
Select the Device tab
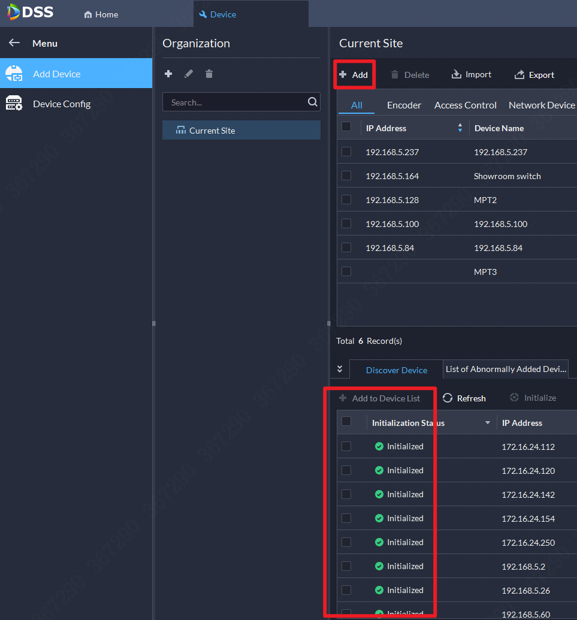[x=250, y=14]
